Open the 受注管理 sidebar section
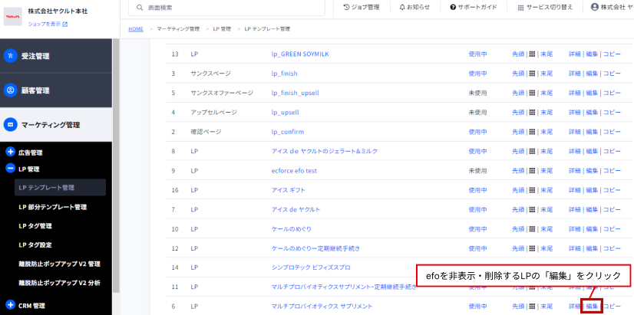The width and height of the screenshot is (634, 315). pos(56,56)
